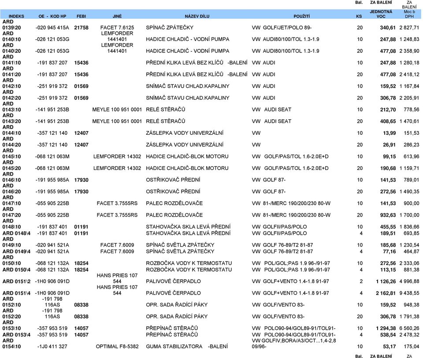Select OE code -020 945 415A
Screen dimensions: 423x358
coord(52,27)
